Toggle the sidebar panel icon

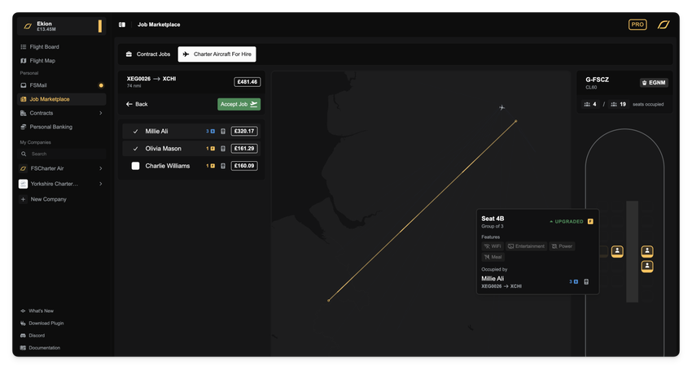122,24
